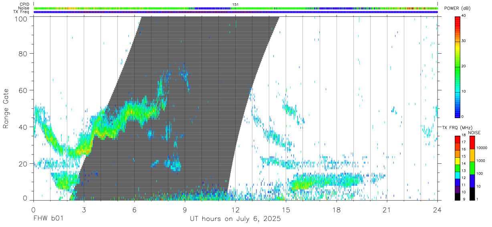This screenshot has height=227, width=492.
Task: Click the green 100 swatch in NOISE legend
Action: pyautogui.click(x=472, y=168)
